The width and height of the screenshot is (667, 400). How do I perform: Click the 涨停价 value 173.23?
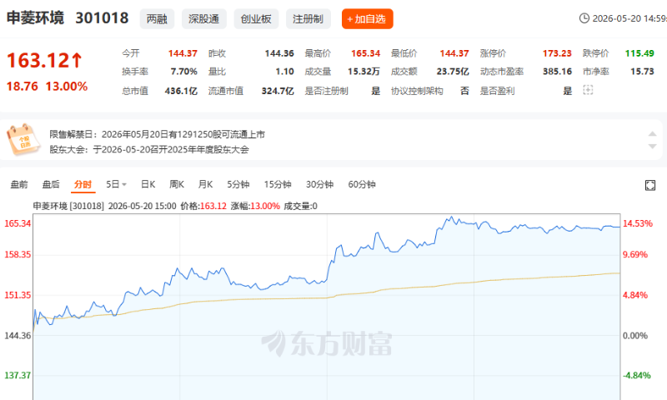pos(557,53)
